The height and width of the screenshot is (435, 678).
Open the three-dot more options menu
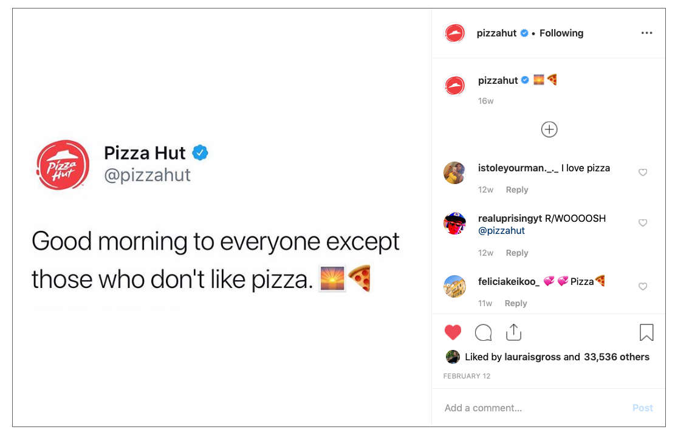646,33
